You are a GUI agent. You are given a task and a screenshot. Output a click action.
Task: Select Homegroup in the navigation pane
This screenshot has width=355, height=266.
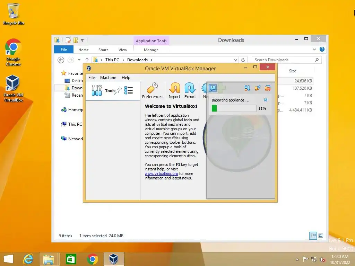click(x=72, y=110)
